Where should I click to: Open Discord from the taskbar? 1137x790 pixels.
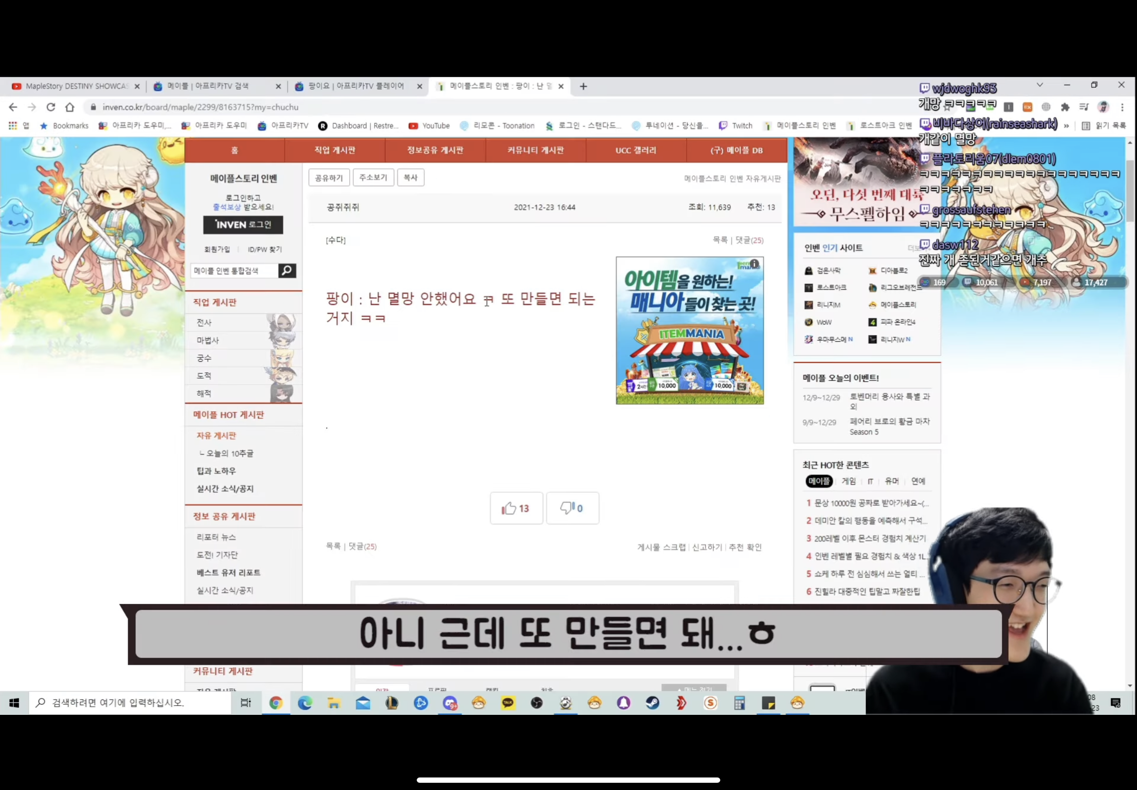click(x=450, y=703)
